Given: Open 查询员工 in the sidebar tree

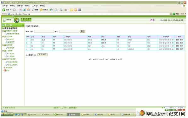Looking at the screenshot, I should (11, 42).
